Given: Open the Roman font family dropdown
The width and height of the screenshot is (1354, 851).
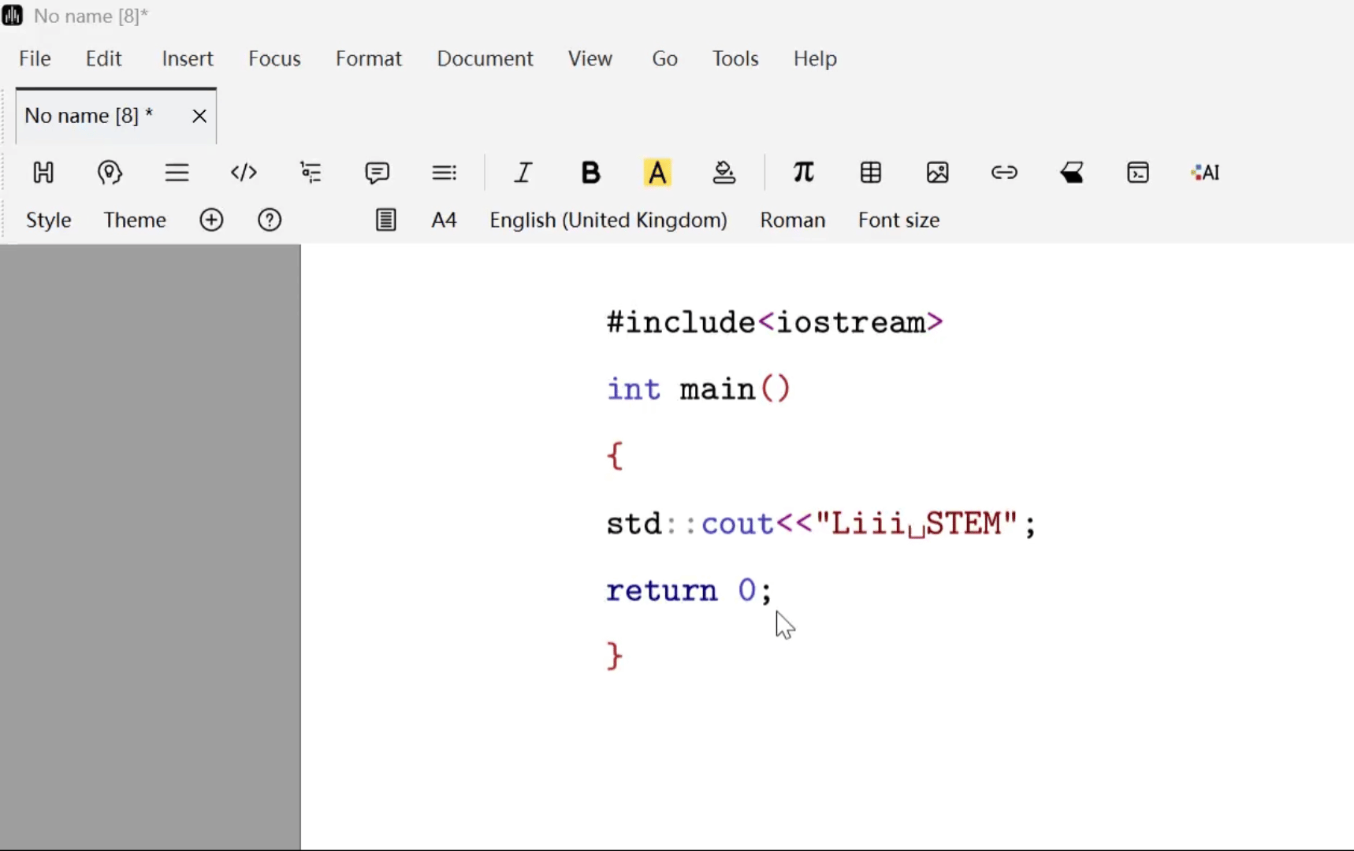Looking at the screenshot, I should 792,220.
